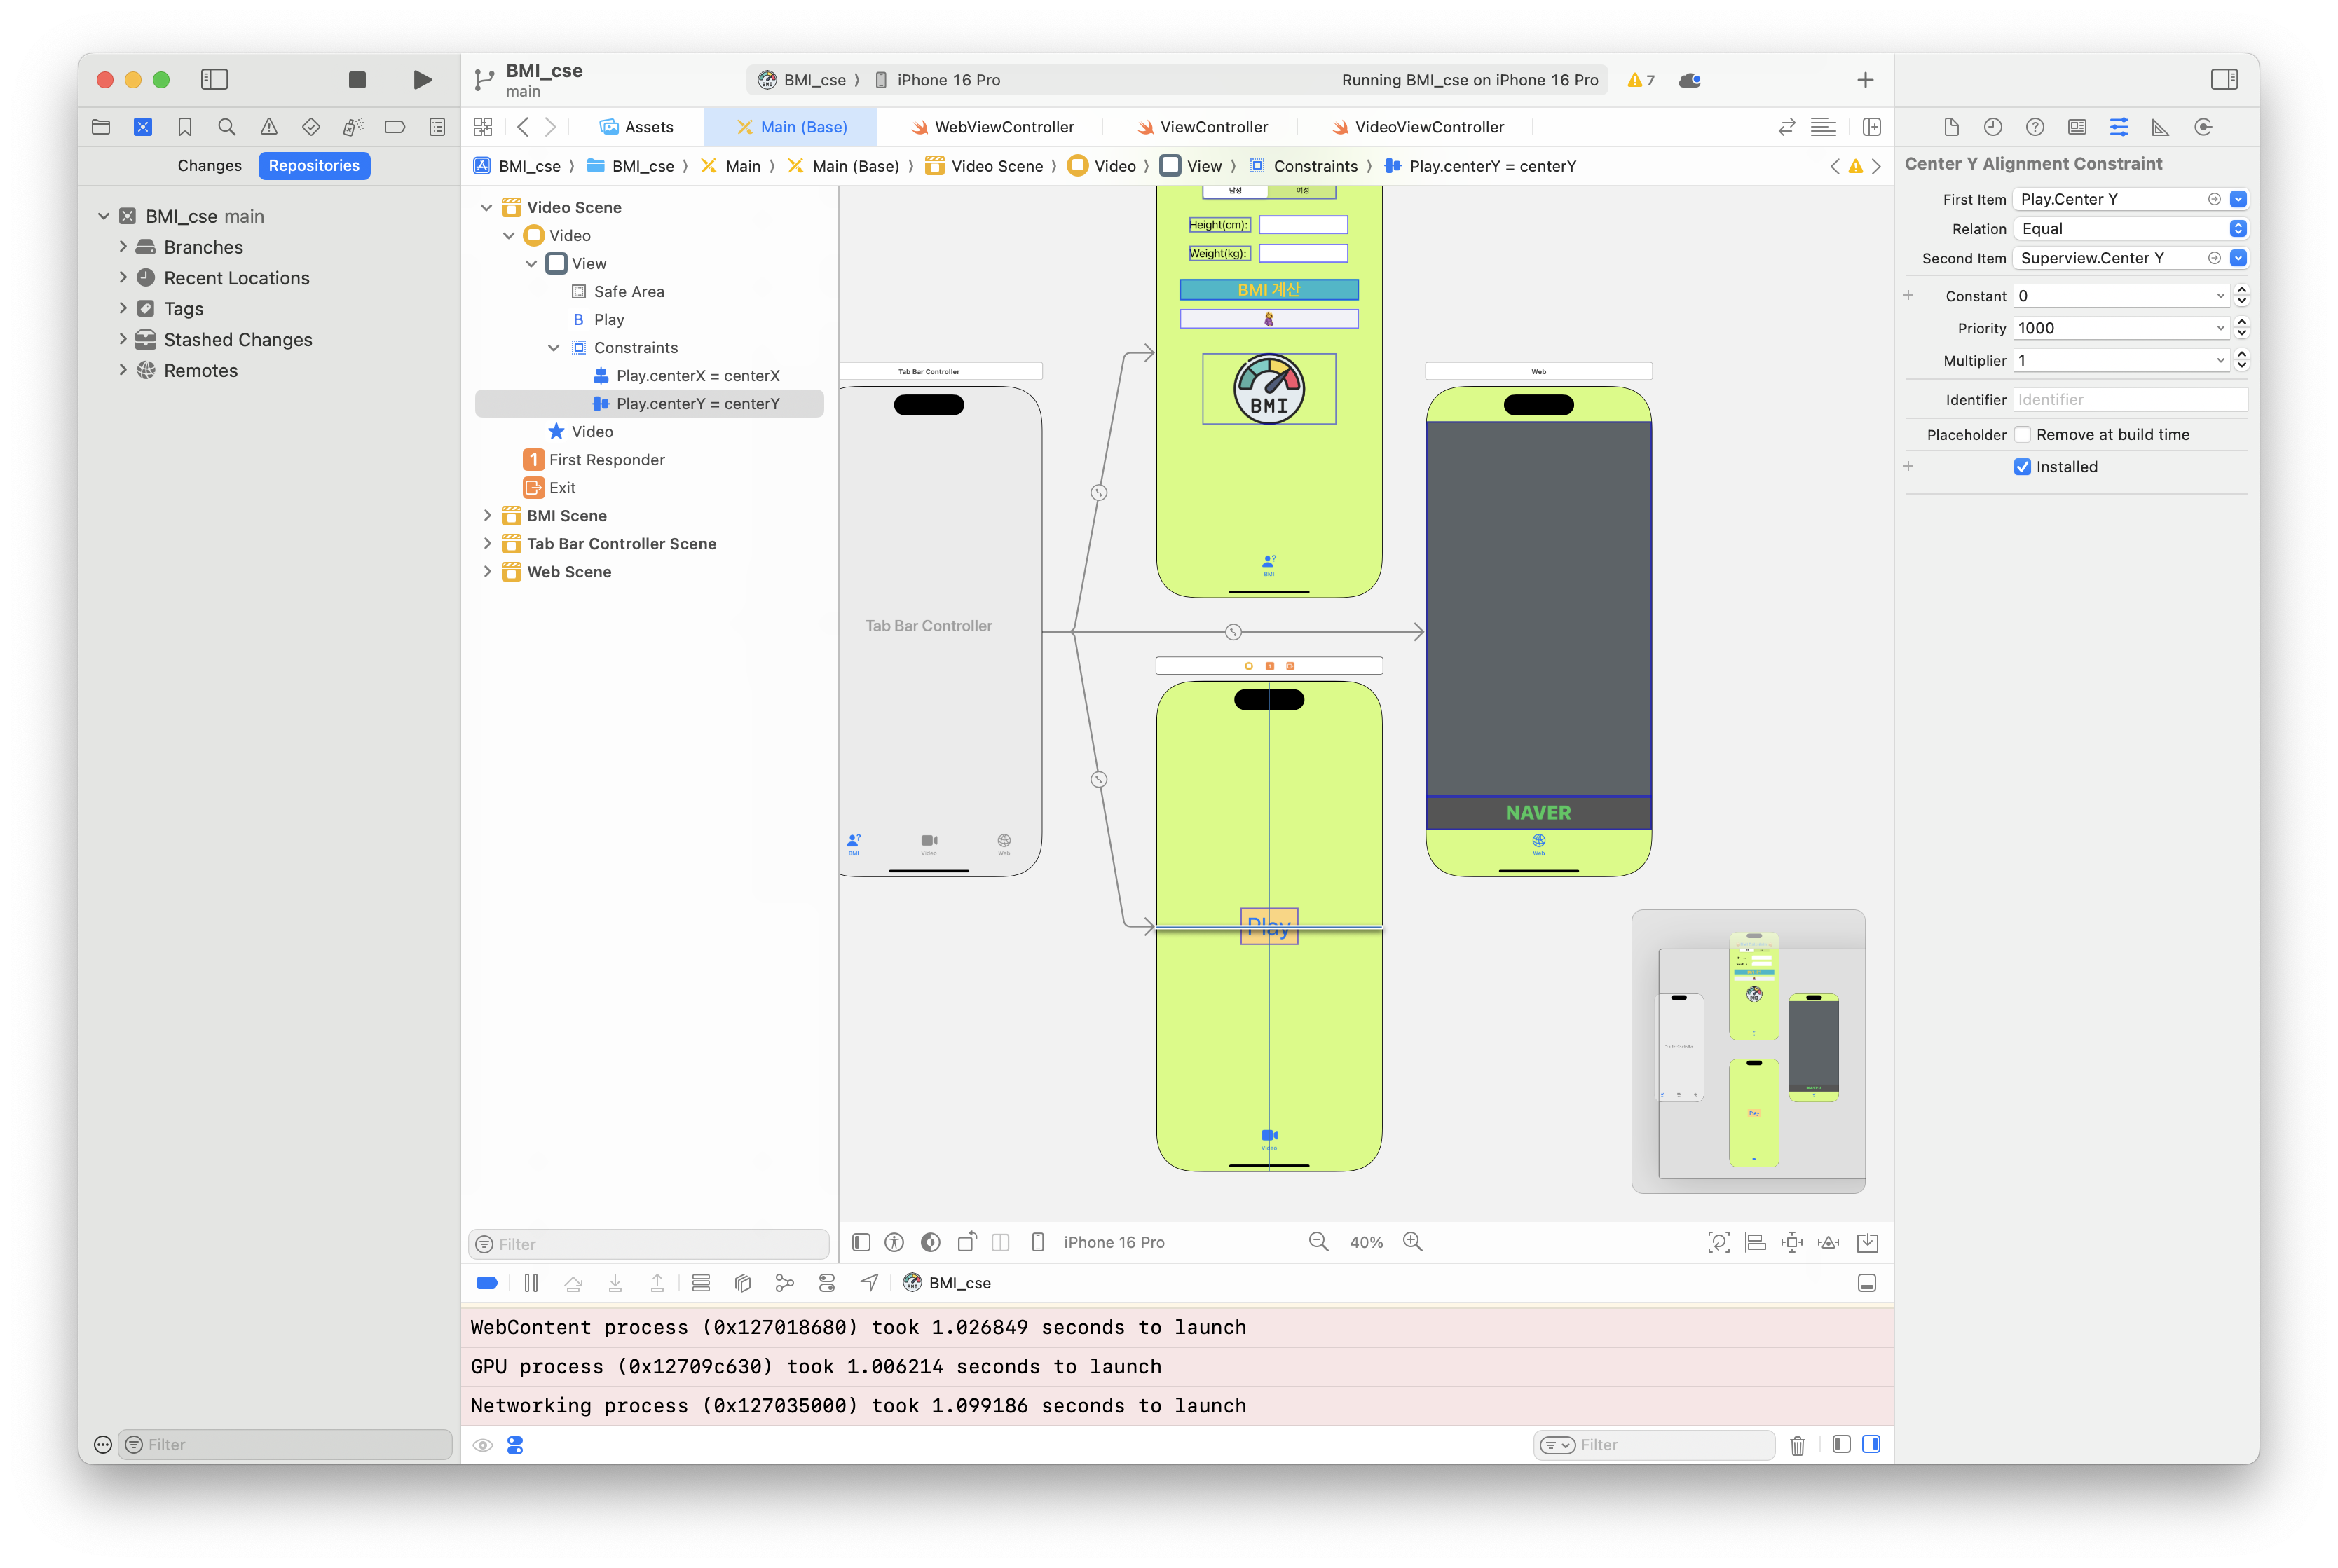The width and height of the screenshot is (2338, 1568).
Task: Expand the Branches group
Action: pyautogui.click(x=123, y=247)
